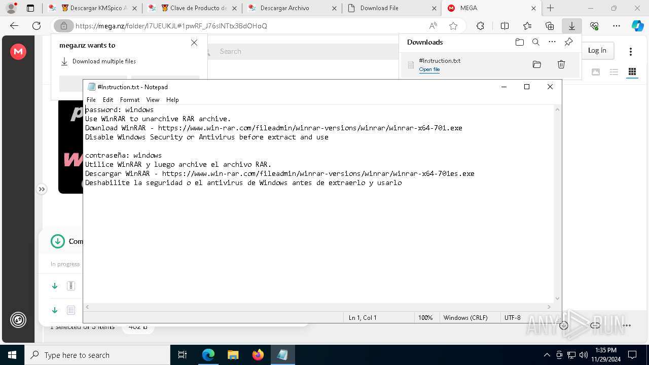Click the 'contraseña: windows' line

(124, 155)
